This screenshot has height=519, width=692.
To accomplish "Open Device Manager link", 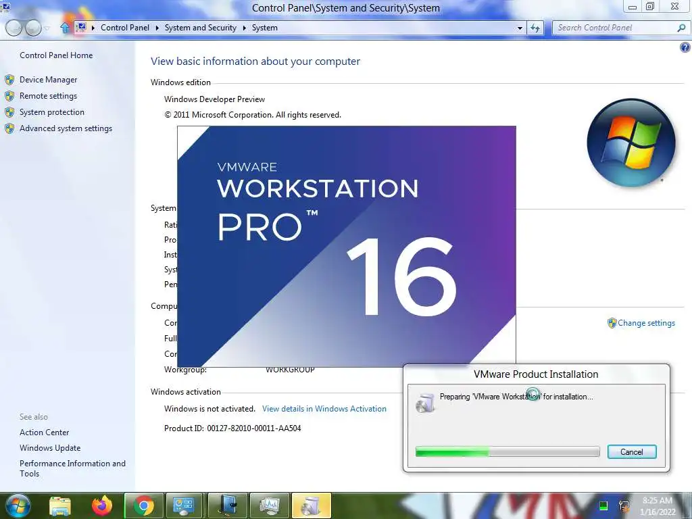I will point(48,80).
